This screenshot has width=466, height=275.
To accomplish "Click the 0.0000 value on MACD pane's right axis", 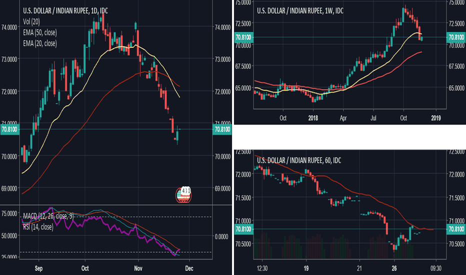I will click(221, 236).
